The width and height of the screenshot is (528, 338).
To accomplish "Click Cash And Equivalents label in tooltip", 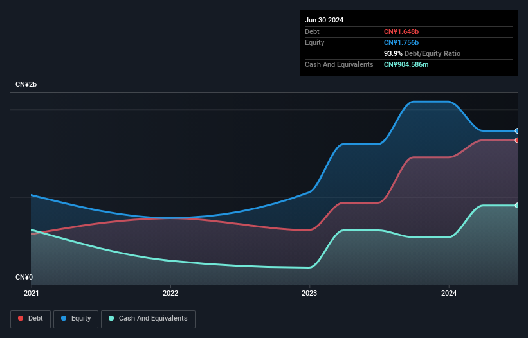I will pos(339,64).
